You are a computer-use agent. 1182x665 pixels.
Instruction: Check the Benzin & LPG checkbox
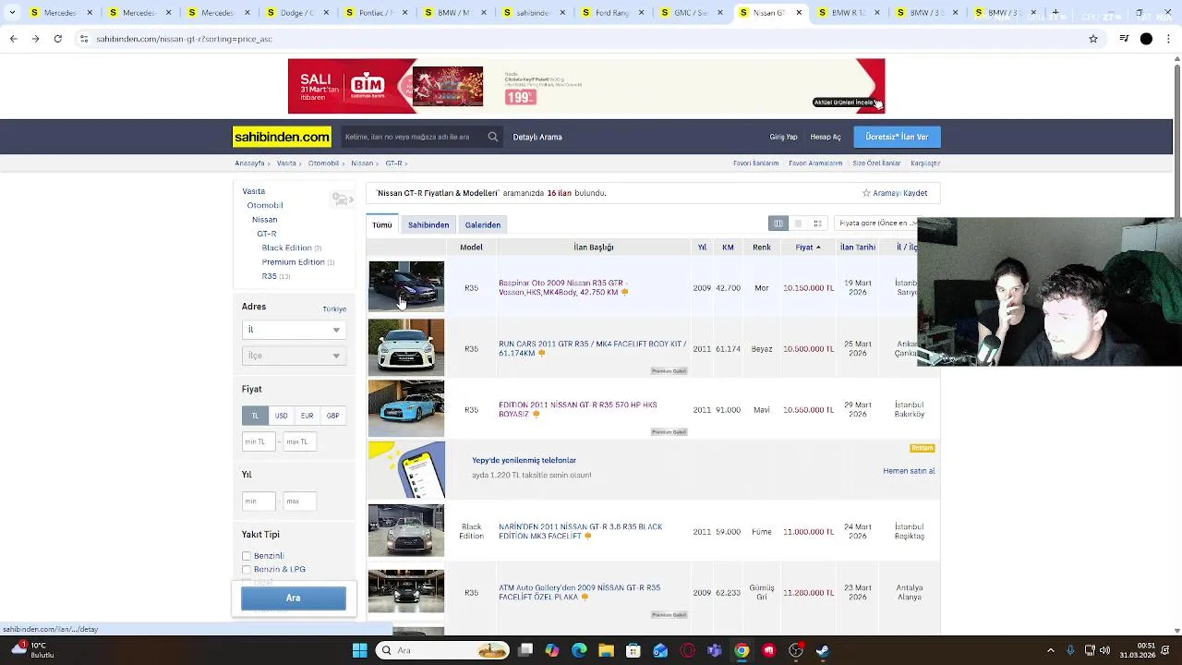tap(247, 570)
